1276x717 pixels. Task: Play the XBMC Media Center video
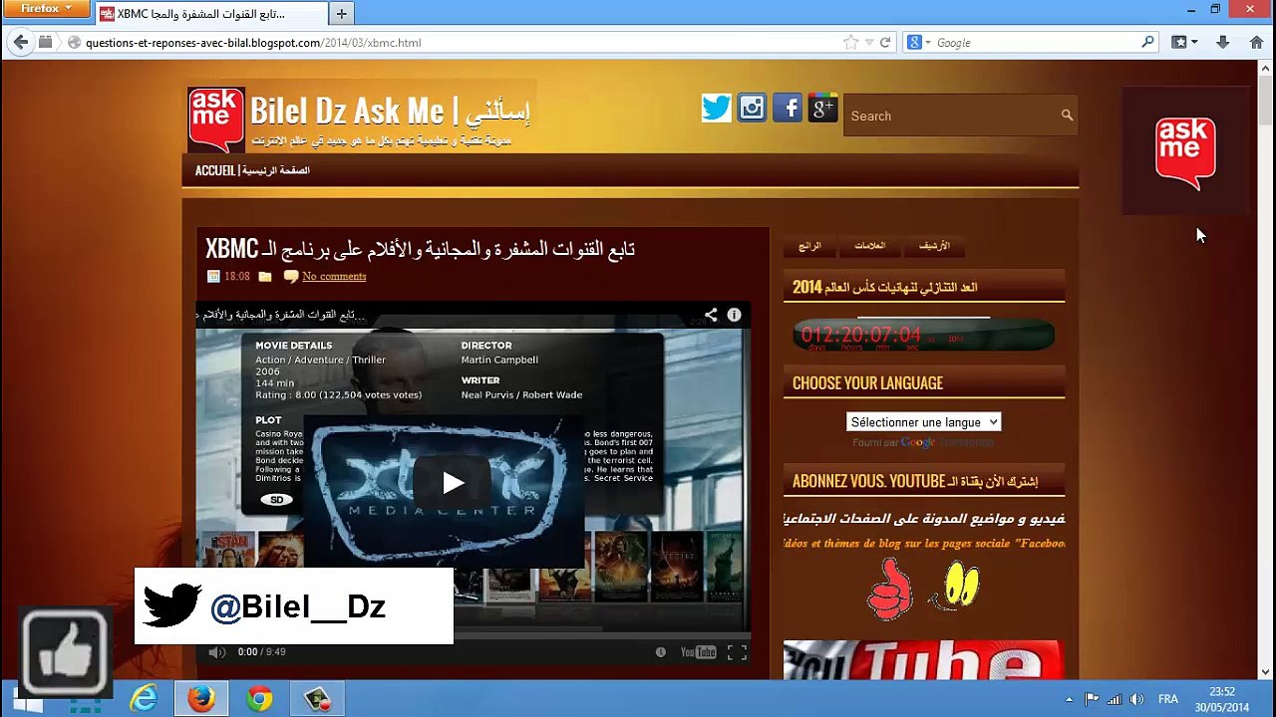point(453,483)
